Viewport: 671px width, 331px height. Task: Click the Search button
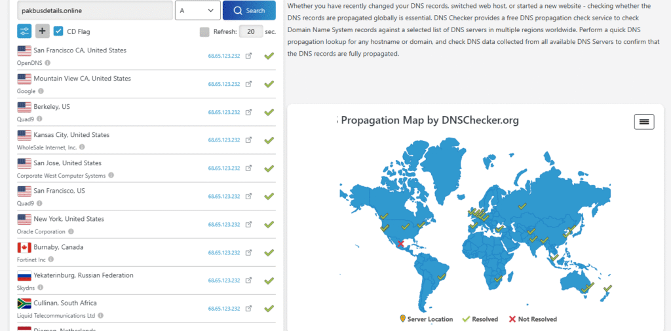(x=249, y=10)
